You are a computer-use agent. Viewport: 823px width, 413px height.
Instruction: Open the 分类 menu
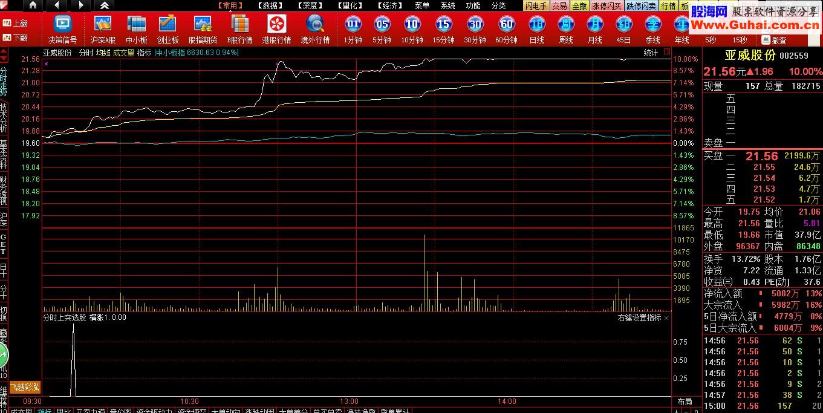click(499, 5)
